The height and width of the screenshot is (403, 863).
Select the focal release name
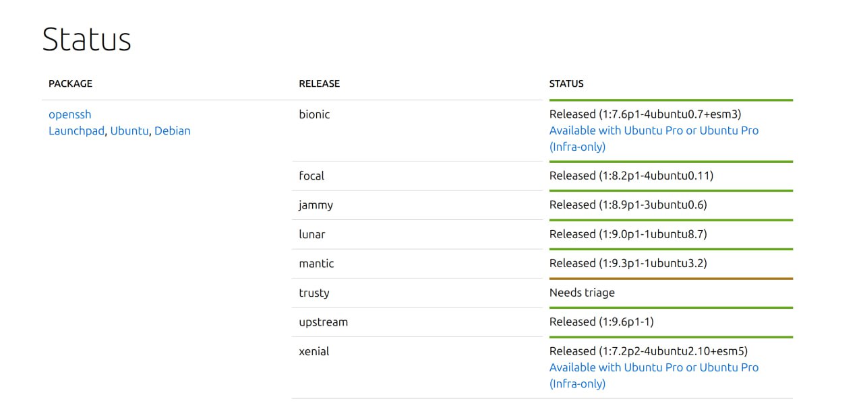(x=311, y=176)
